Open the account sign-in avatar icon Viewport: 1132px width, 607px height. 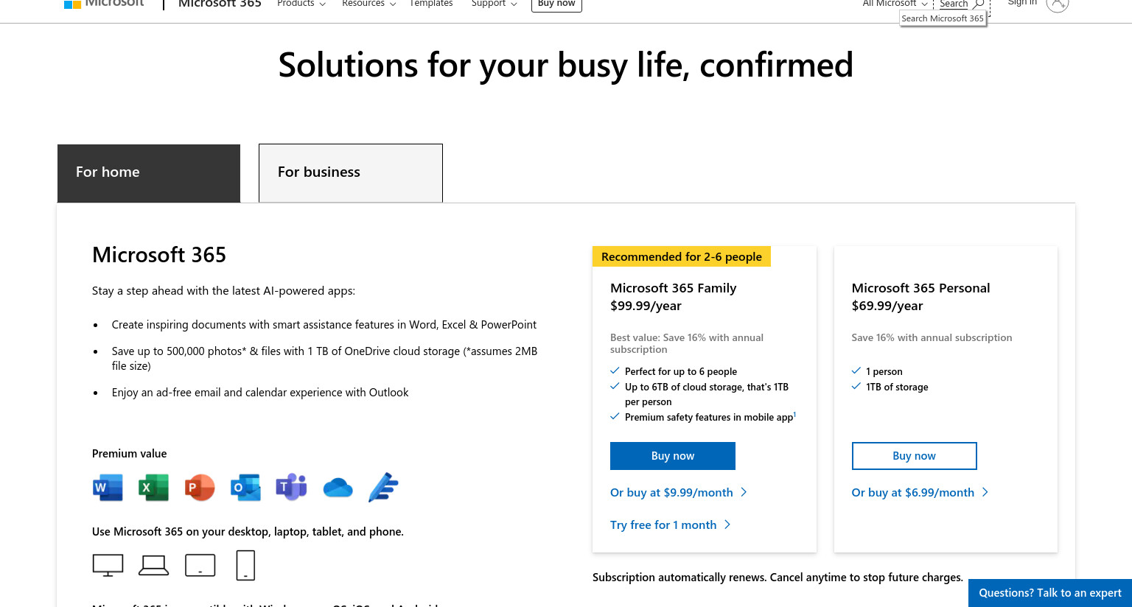(1057, 4)
